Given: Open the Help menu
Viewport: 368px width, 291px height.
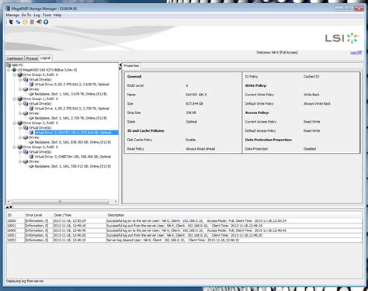Looking at the screenshot, I should (x=57, y=15).
